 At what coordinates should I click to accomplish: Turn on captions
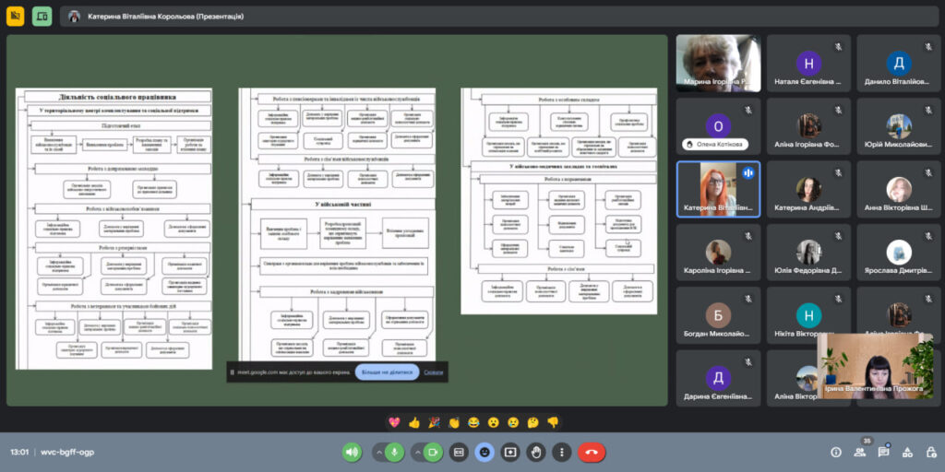[459, 453]
